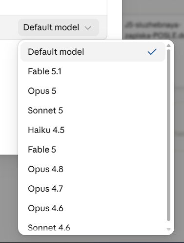This screenshot has height=243, width=184.
Task: Pick Sonnet 5 in the dropdown
Action: tap(93, 110)
